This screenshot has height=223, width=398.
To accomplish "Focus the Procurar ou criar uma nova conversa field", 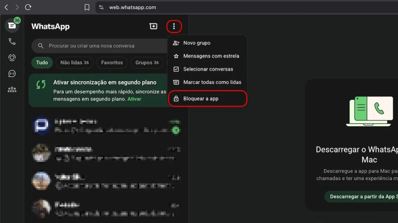I will point(99,46).
